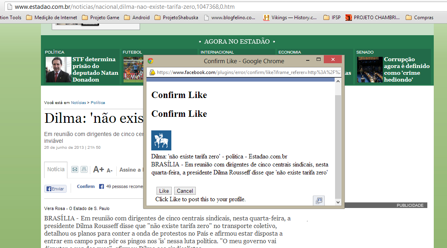Click the email article envelope icon
Screen dimensions: 447x248
pyautogui.click(x=75, y=170)
